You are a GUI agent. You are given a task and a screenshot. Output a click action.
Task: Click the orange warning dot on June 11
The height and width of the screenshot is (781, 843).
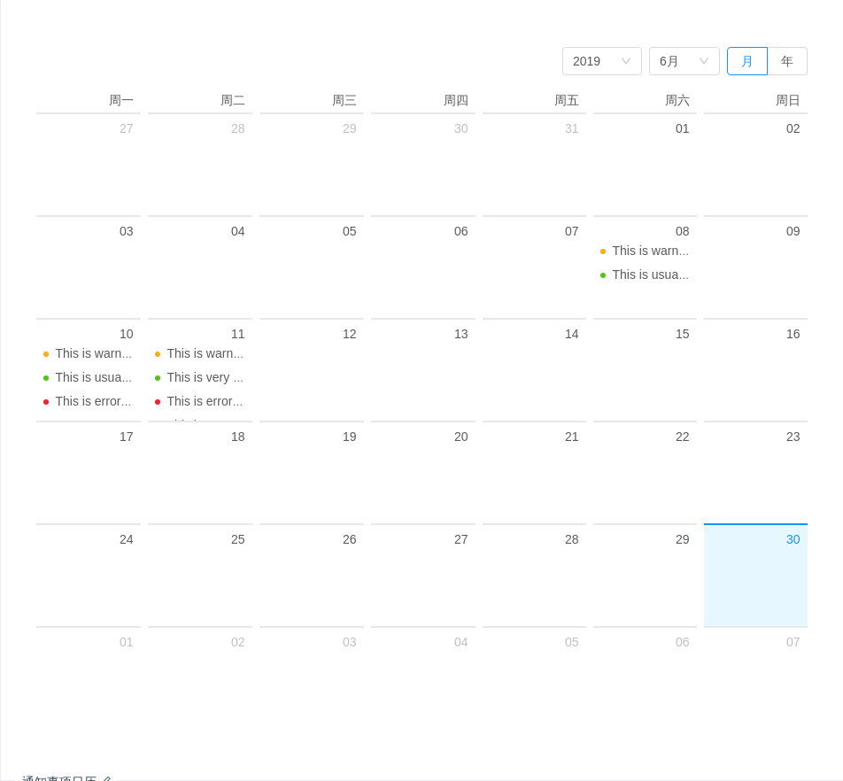tap(158, 353)
